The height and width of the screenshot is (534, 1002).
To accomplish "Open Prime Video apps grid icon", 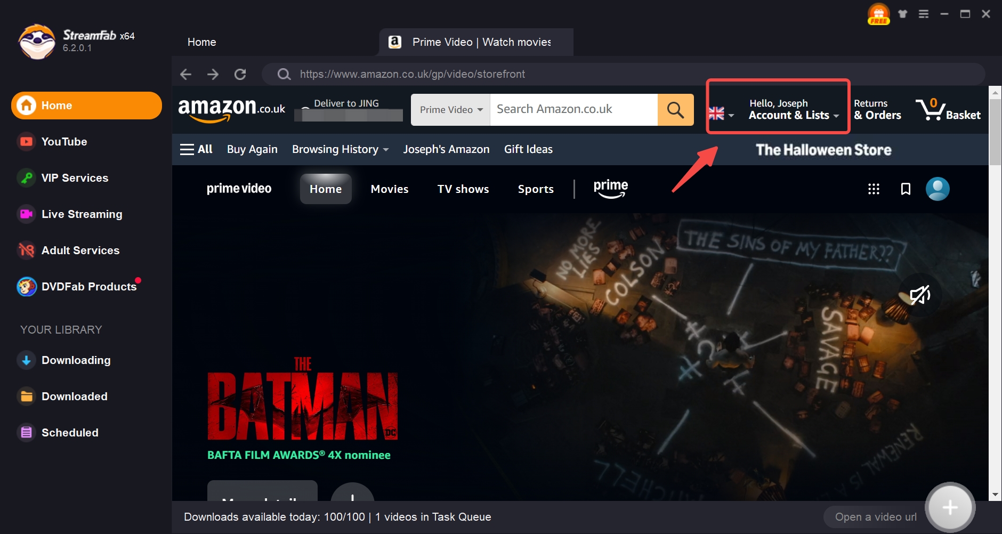I will 874,189.
